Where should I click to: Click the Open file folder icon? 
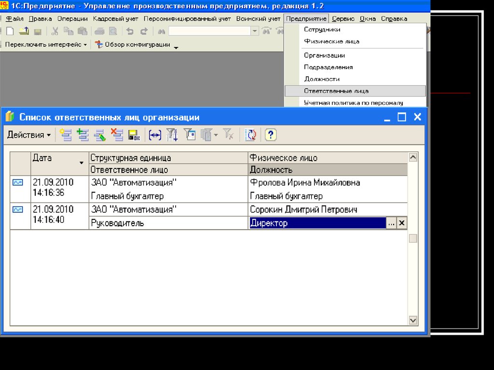tap(24, 31)
